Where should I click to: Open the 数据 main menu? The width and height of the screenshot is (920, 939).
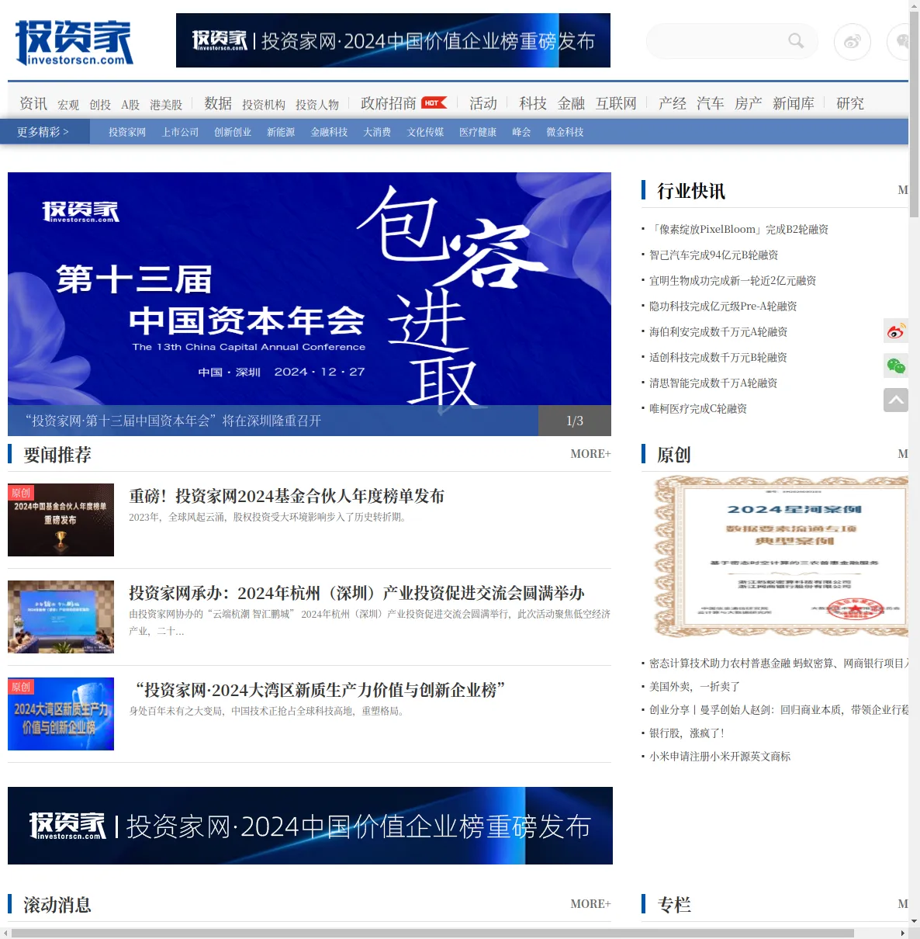pyautogui.click(x=218, y=103)
